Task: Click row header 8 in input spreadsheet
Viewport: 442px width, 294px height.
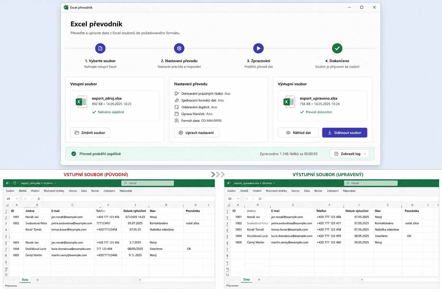Action: coord(6,255)
